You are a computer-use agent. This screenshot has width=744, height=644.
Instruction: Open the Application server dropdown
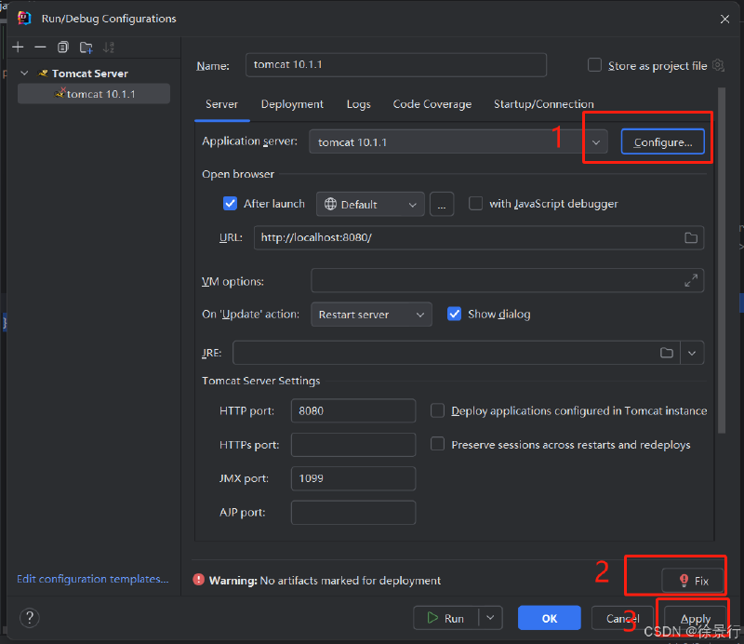(x=596, y=142)
